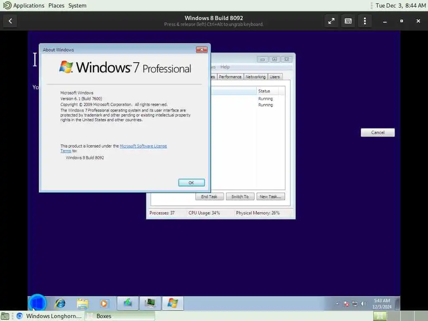Open the System menu in the top panel
This screenshot has width=428, height=321.
point(77,5)
